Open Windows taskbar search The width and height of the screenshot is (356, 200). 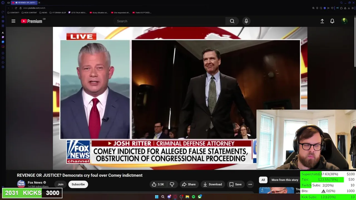pyautogui.click(x=163, y=197)
